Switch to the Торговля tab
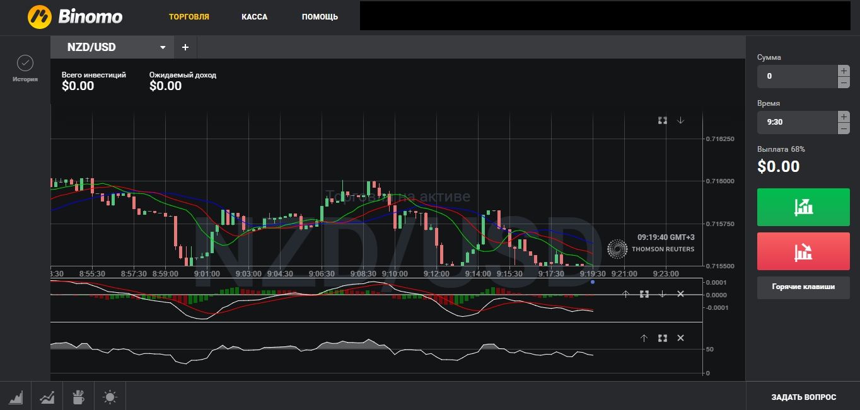This screenshot has height=410, width=860. pyautogui.click(x=189, y=17)
